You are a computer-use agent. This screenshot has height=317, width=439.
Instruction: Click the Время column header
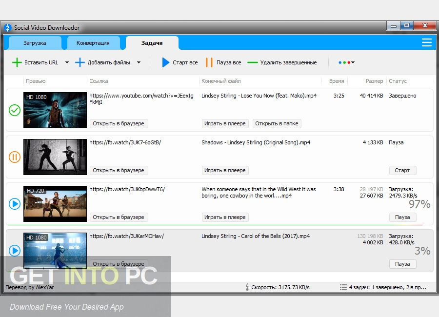coord(337,81)
